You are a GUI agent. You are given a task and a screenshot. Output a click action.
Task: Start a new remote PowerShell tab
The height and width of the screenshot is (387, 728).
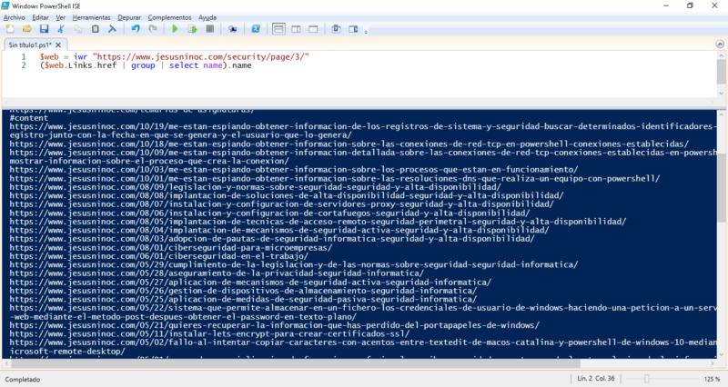[x=234, y=29]
